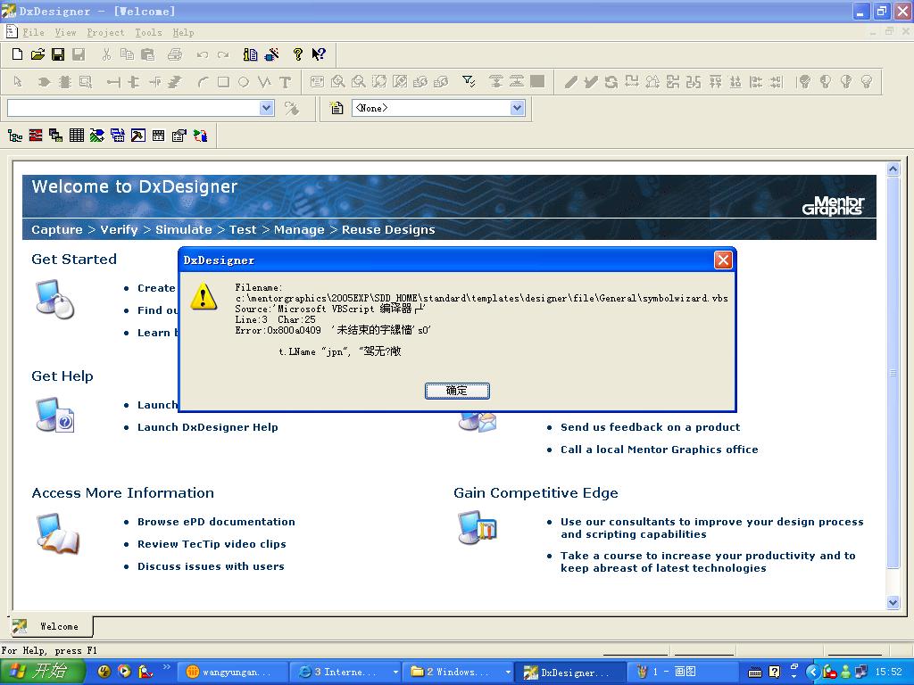Select the arrow pointer tool
This screenshot has height=685, width=914.
18,82
